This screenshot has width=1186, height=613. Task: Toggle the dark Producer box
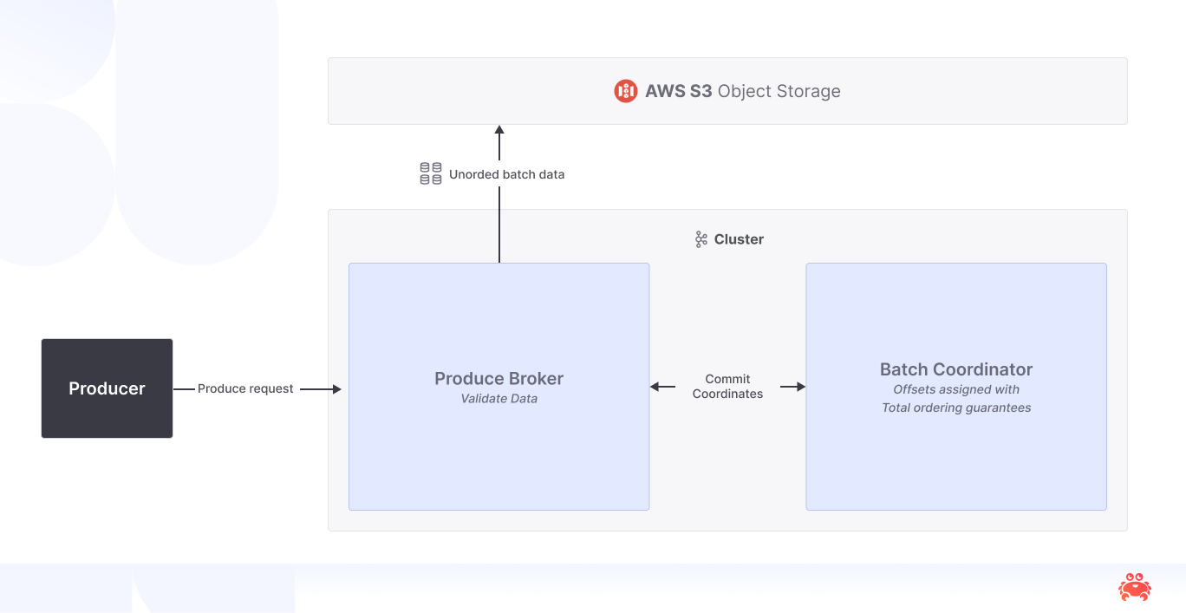click(x=107, y=388)
